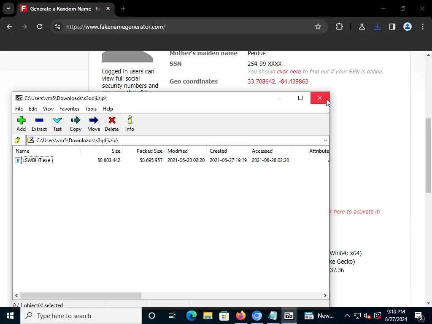Screen dimensions: 432x324
Task: Click the Add button in 7-Zip toolbar
Action: click(x=21, y=124)
